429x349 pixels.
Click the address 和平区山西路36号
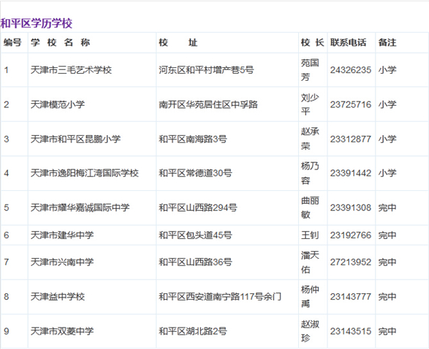coord(195,262)
